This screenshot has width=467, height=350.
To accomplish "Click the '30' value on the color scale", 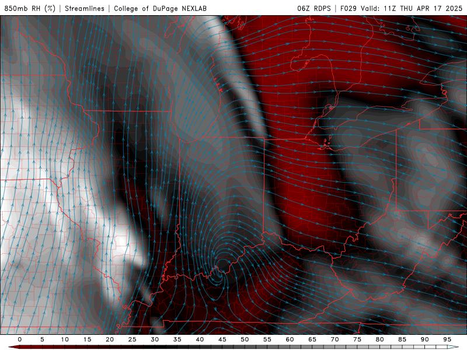I will (155, 339).
